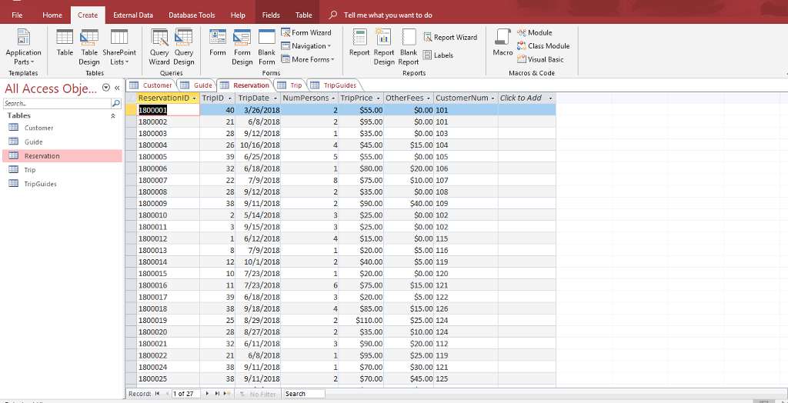Click the record navigator Search box
The image size is (788, 403).
(x=303, y=394)
